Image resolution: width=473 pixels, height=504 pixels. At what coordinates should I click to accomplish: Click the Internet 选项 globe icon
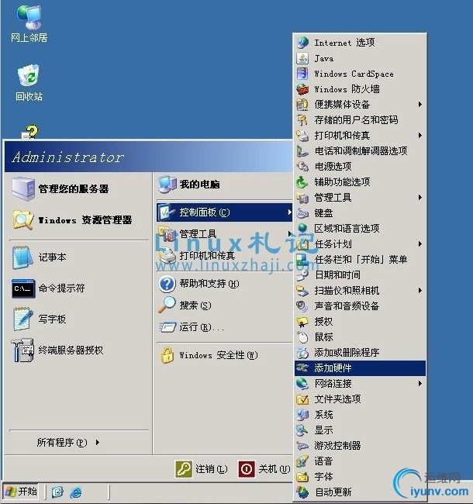tap(302, 43)
